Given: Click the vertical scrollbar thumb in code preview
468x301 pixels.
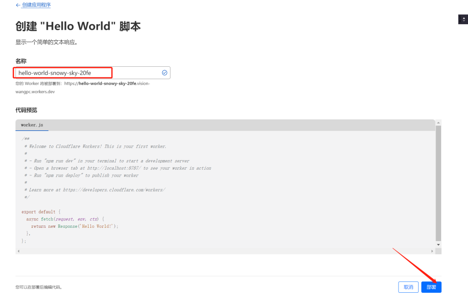Looking at the screenshot, I should 438,183.
